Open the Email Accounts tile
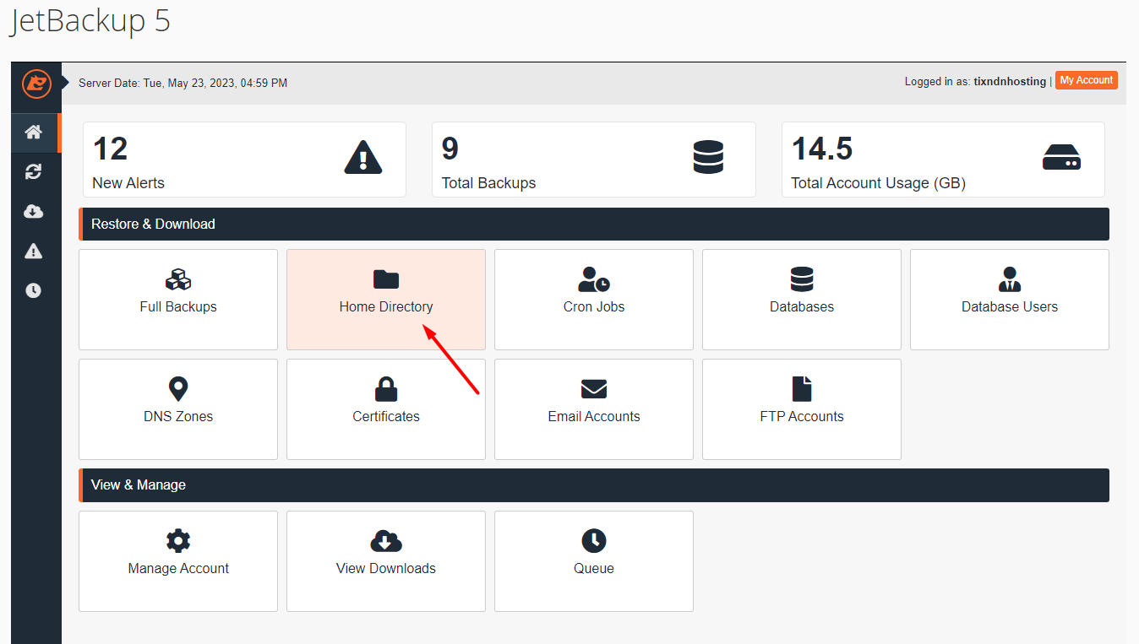The image size is (1139, 644). 594,409
